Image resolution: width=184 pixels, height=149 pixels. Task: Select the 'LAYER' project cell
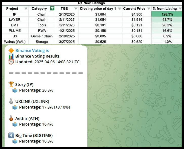click(x=15, y=20)
